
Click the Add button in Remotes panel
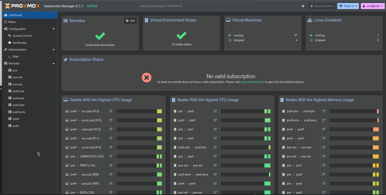click(x=130, y=21)
